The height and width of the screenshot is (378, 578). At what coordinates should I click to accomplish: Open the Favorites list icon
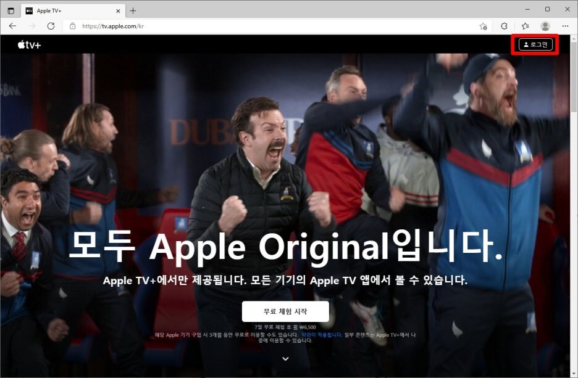(x=526, y=26)
